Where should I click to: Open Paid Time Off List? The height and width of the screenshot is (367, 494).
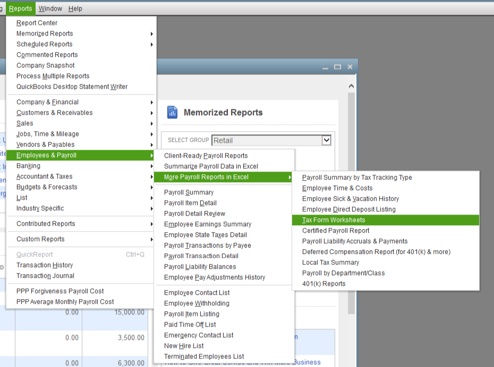click(224, 325)
